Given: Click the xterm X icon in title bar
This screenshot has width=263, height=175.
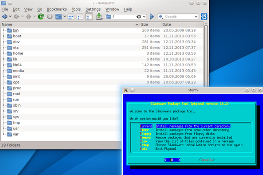Looking at the screenshot, I should click(x=126, y=90).
